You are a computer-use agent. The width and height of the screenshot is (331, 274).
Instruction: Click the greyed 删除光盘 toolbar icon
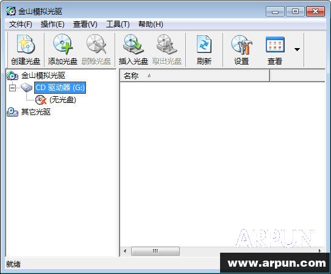96,44
